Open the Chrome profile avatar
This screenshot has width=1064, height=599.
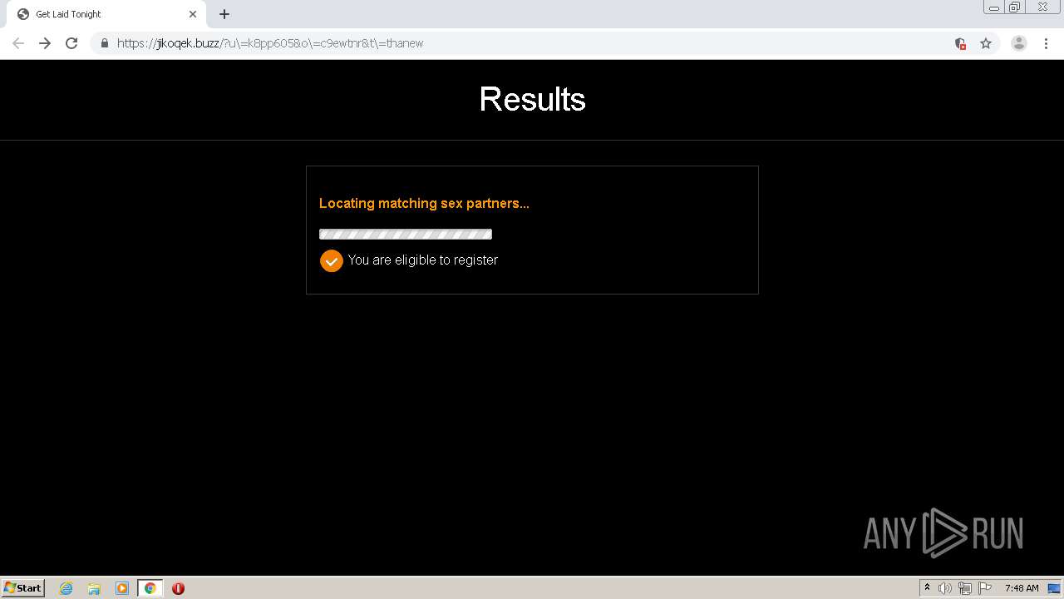coord(1019,43)
